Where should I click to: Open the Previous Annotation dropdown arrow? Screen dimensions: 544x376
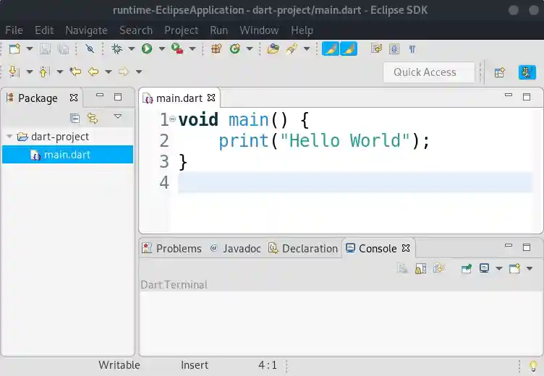pyautogui.click(x=60, y=72)
